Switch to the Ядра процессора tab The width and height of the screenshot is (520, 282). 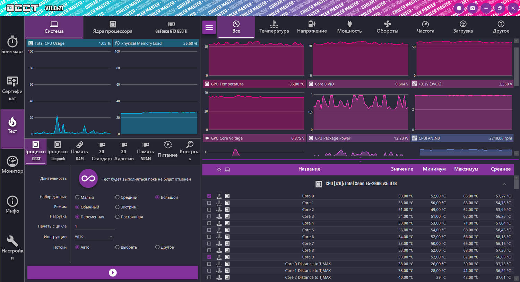[x=113, y=27]
